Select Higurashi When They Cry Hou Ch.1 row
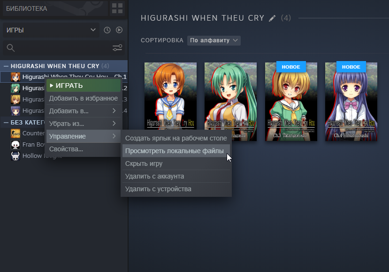 [x=64, y=77]
